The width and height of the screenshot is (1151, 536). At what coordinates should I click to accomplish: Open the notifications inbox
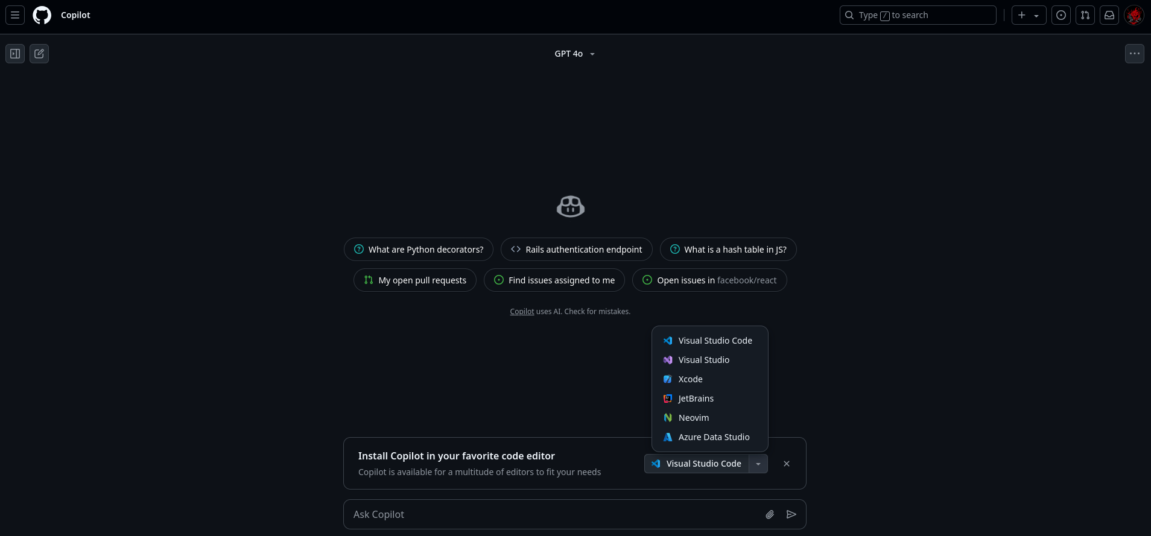[x=1109, y=15]
